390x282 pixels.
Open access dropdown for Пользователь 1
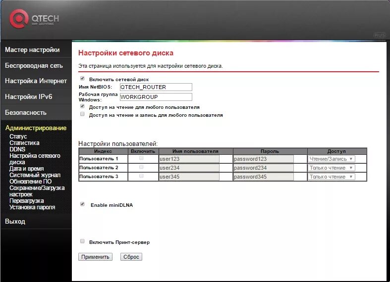[332, 159]
